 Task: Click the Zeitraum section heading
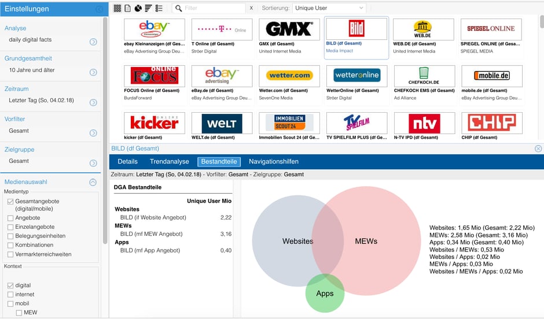pyautogui.click(x=17, y=88)
